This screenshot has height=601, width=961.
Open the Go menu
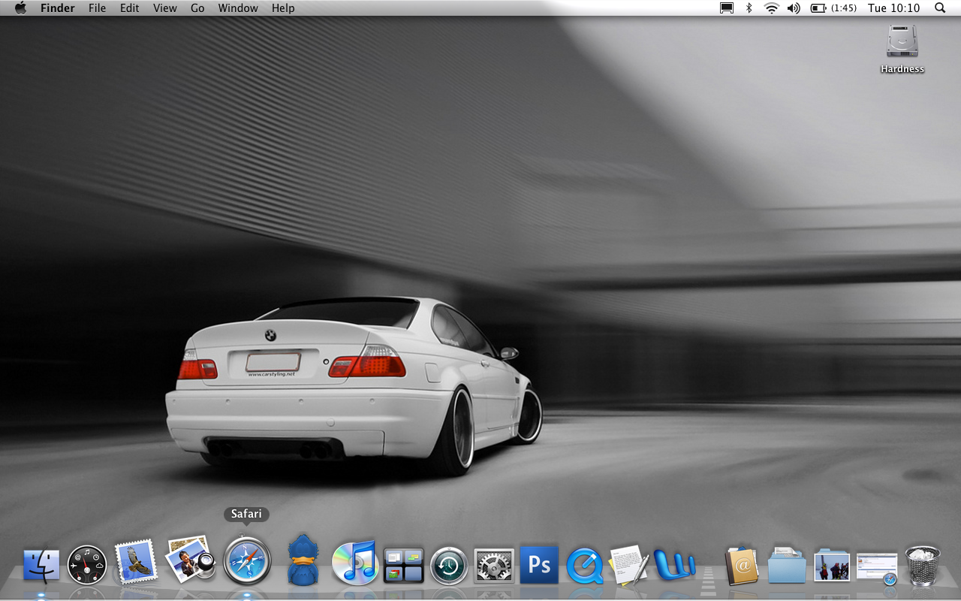click(x=197, y=8)
